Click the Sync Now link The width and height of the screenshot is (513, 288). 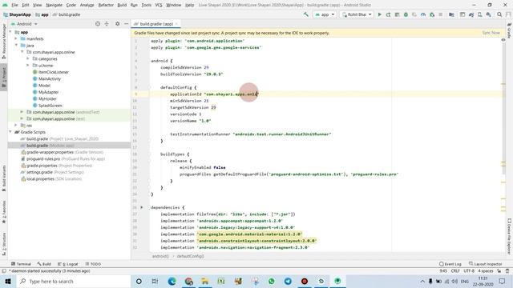tap(491, 33)
